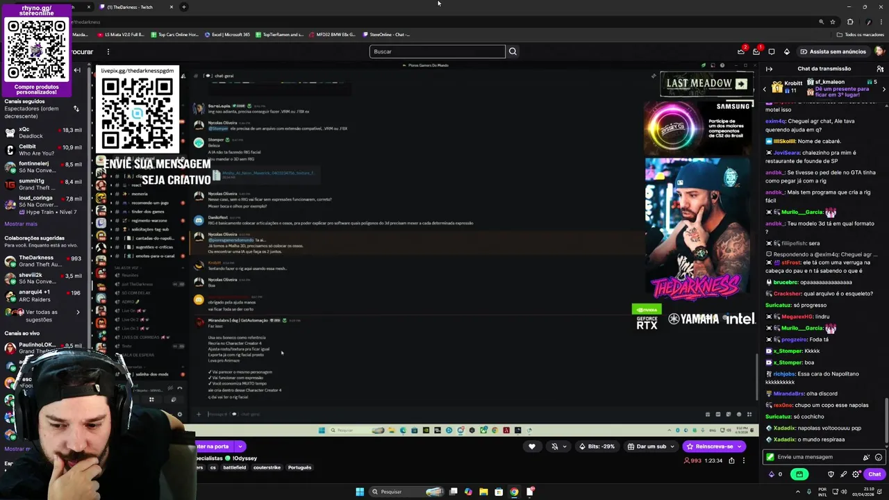Open channel points green chest button
The width and height of the screenshot is (889, 500).
799,474
